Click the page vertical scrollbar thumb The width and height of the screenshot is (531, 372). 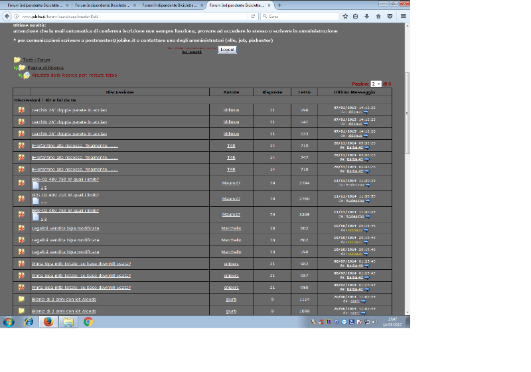[408, 113]
